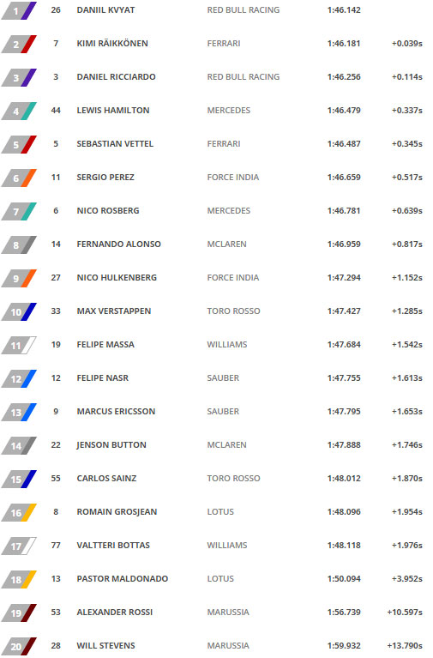Click the position 6 badge with orange stripe

[19, 178]
